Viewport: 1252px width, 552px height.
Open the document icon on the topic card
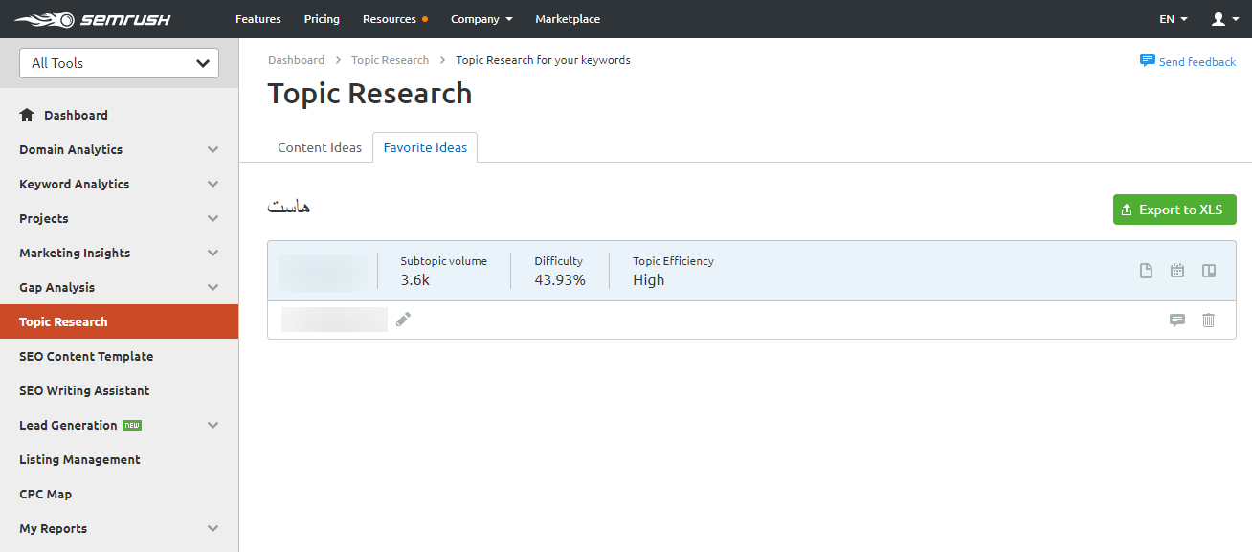(1146, 270)
